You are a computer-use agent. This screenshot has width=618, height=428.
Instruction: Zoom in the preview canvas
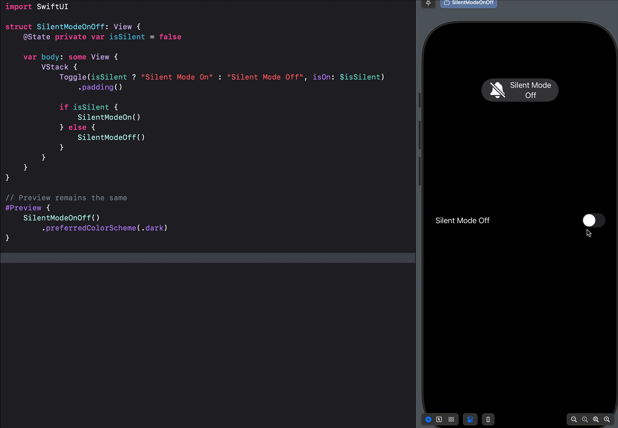coord(607,419)
